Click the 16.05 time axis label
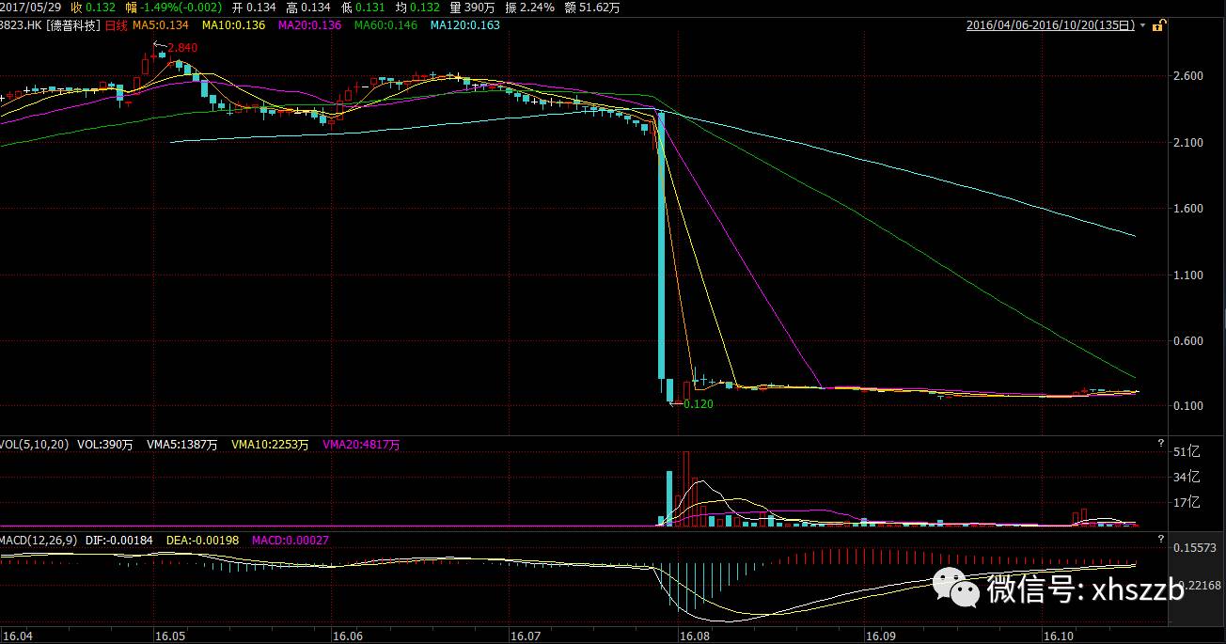Screen dimensions: 1226x644 click(x=169, y=636)
